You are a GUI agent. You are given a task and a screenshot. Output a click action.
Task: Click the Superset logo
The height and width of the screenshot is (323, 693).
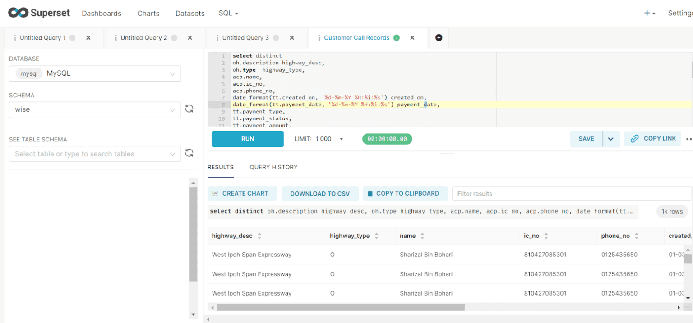point(39,13)
